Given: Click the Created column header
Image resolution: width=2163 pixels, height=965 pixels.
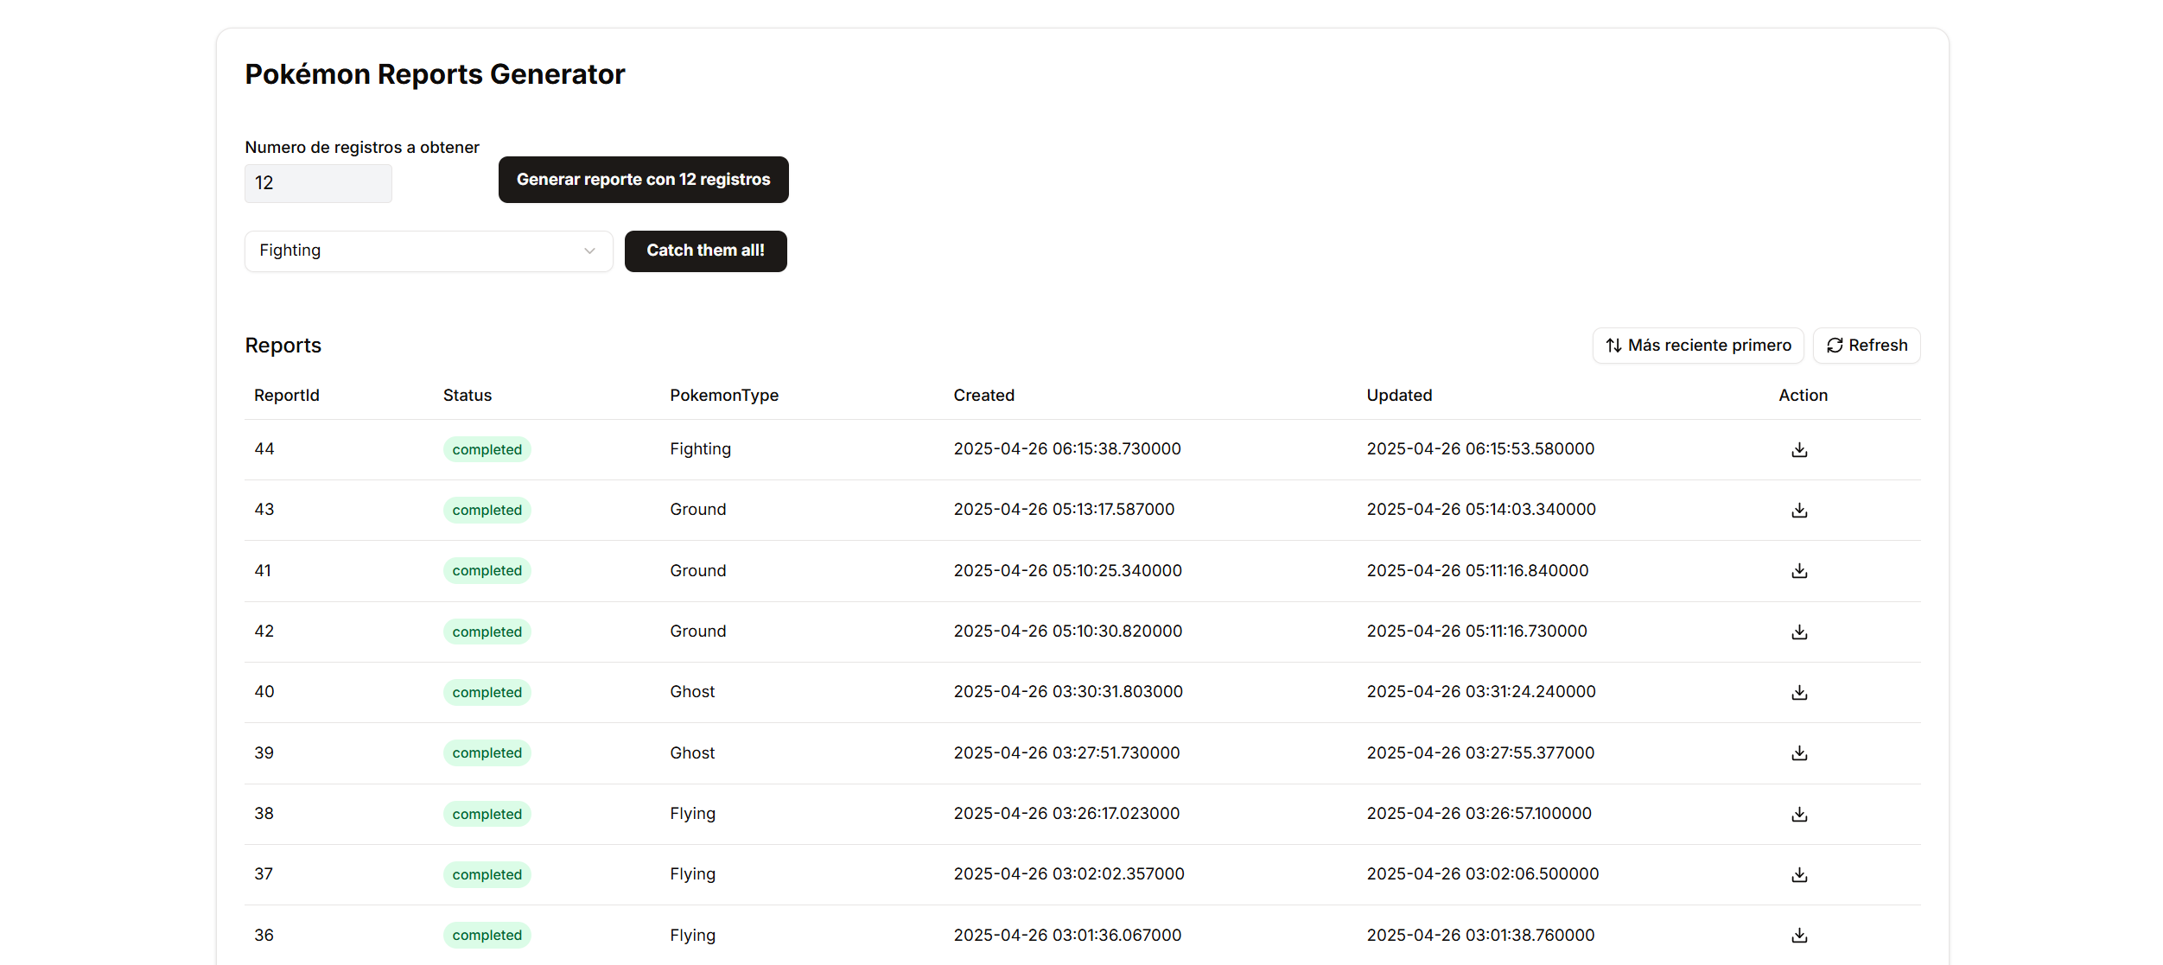Looking at the screenshot, I should (x=983, y=396).
